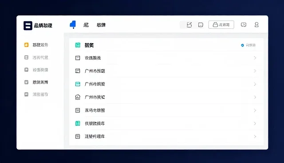Select the bold fourth sidebar menu item label
Image resolution: width=284 pixels, height=163 pixels.
coord(40,82)
